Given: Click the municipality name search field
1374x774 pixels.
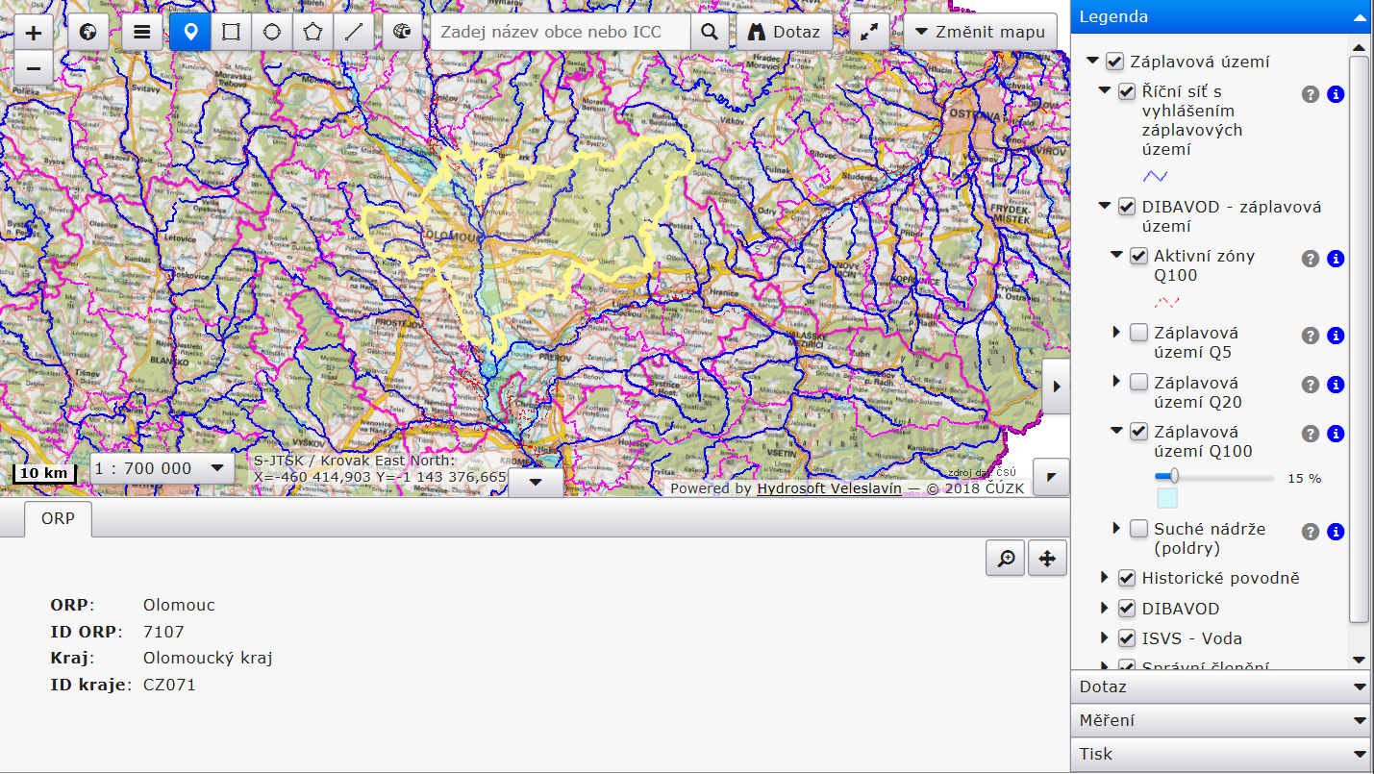Looking at the screenshot, I should (x=561, y=33).
